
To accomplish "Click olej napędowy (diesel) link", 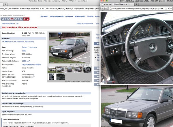I will (31, 64).
